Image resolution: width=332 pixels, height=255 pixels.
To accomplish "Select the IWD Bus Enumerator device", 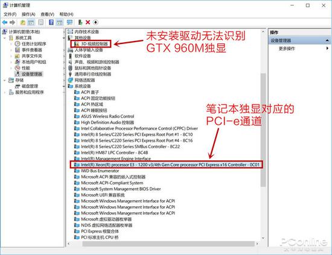I will point(100,171).
